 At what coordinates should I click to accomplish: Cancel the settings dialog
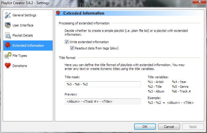tap(169, 127)
